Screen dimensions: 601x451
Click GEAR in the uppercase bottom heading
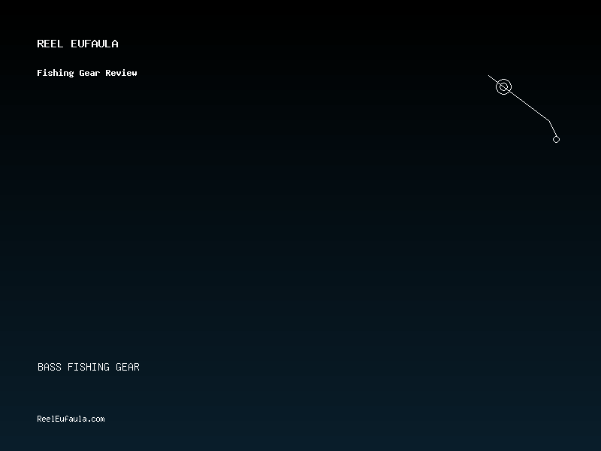tap(128, 368)
